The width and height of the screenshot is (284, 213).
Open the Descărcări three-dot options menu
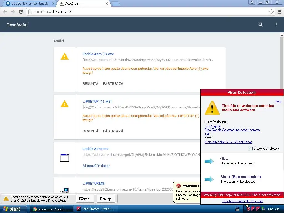pyautogui.click(x=277, y=25)
